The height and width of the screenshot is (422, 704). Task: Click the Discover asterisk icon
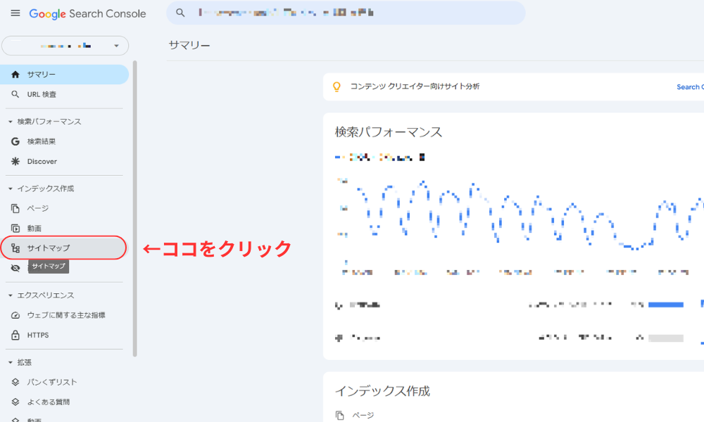[15, 161]
